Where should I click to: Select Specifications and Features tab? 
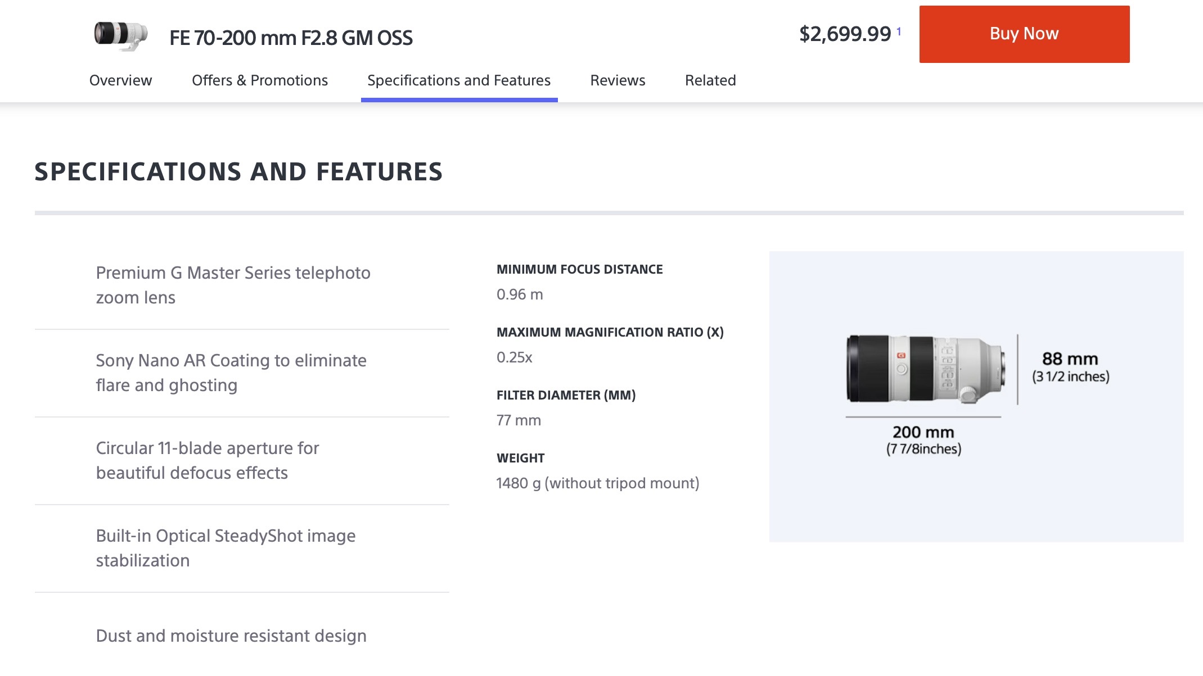tap(459, 80)
